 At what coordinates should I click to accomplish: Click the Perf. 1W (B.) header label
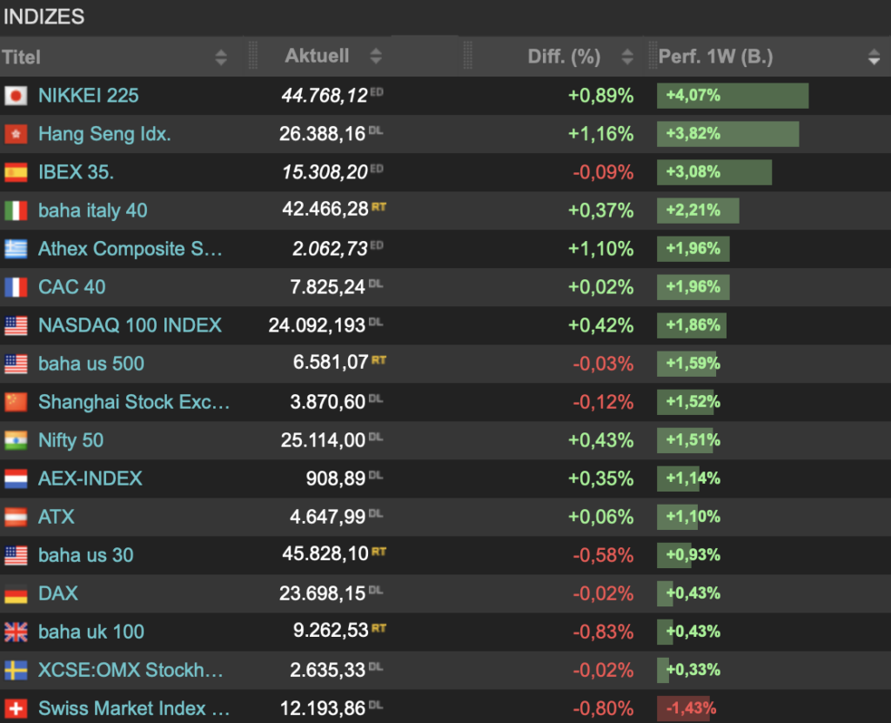pyautogui.click(x=715, y=57)
